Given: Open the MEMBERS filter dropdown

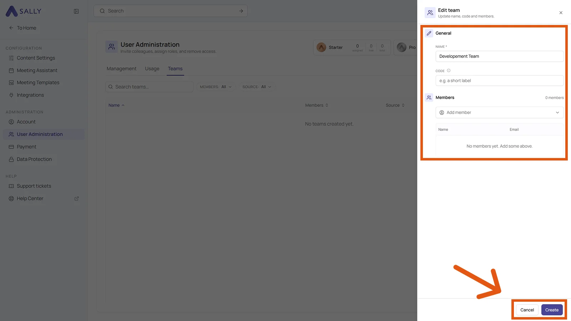Looking at the screenshot, I should (x=216, y=87).
